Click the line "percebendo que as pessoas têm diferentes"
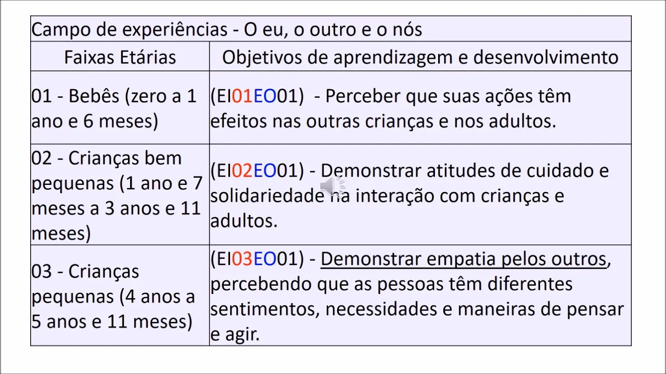This screenshot has width=666, height=374. click(391, 284)
